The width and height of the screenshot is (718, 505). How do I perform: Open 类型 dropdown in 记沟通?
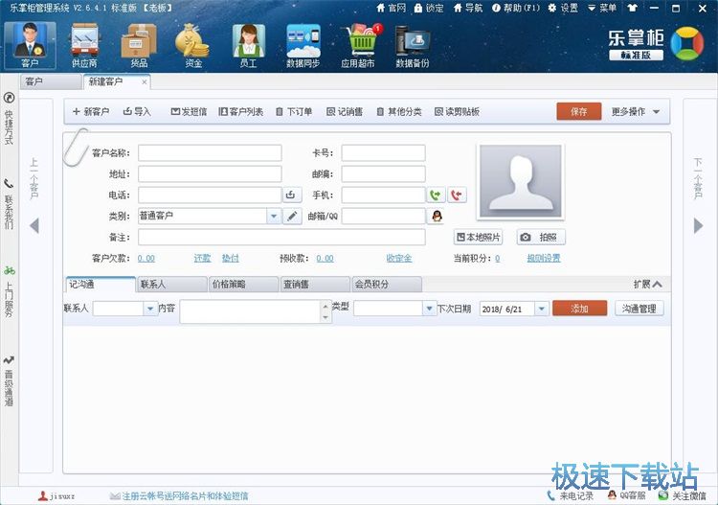pyautogui.click(x=429, y=309)
